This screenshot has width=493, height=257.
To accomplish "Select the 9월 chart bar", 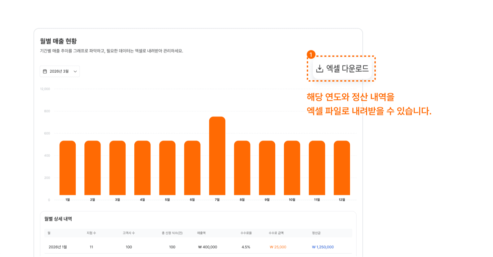I will 267,168.
